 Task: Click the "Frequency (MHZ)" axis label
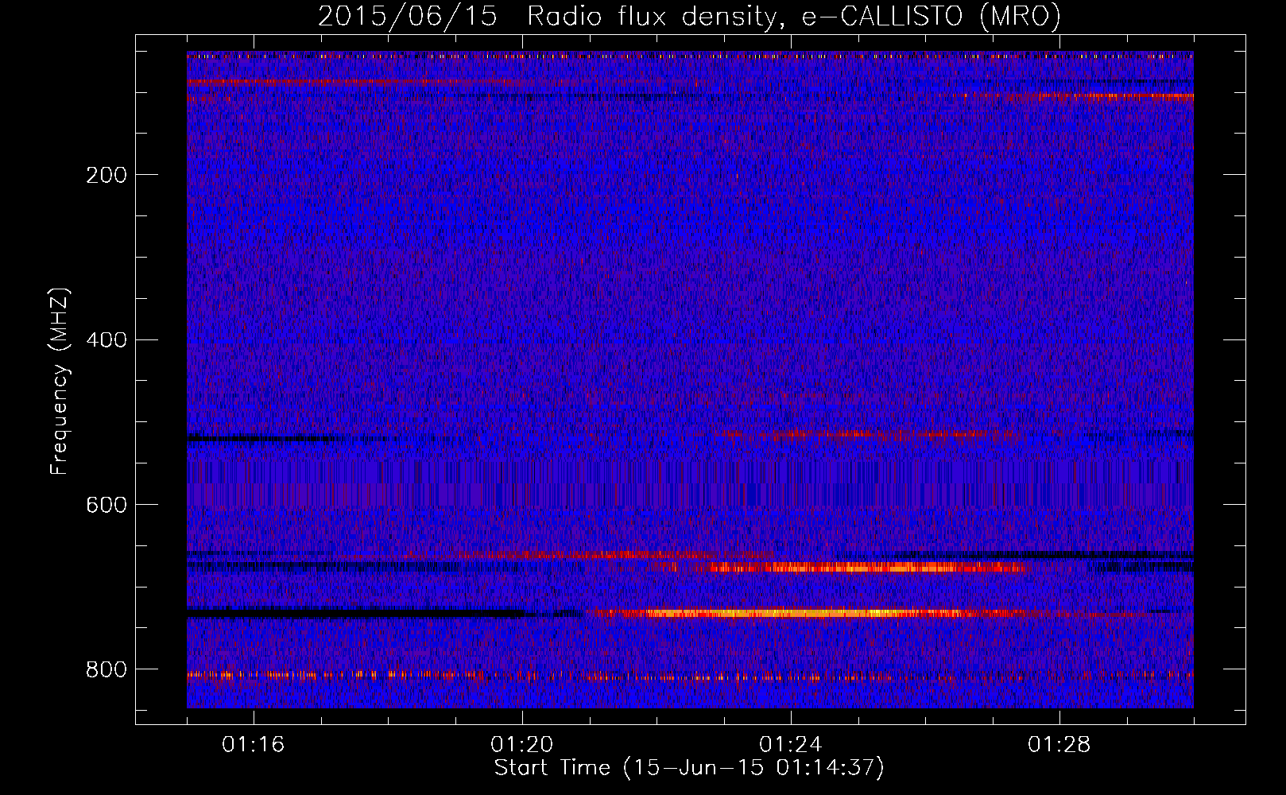pyautogui.click(x=59, y=382)
